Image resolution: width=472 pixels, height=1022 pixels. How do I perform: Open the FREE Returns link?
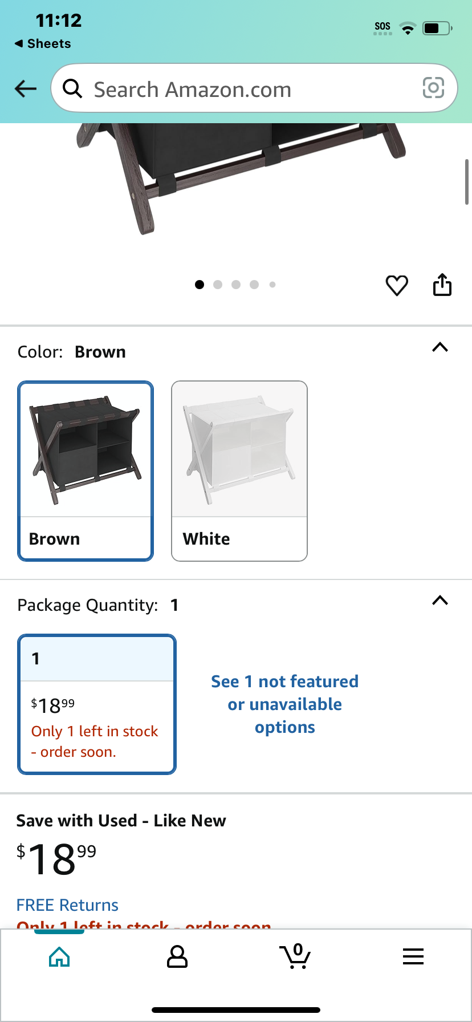(67, 905)
